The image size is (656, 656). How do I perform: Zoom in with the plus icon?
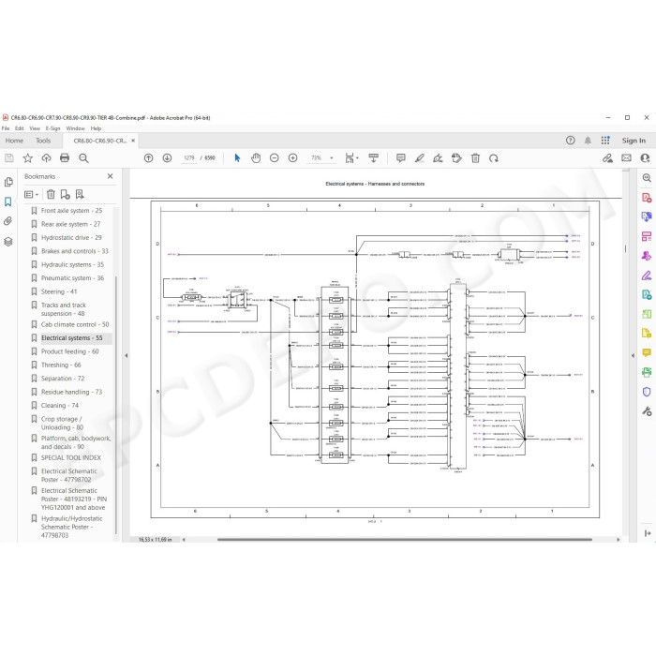[x=292, y=158]
